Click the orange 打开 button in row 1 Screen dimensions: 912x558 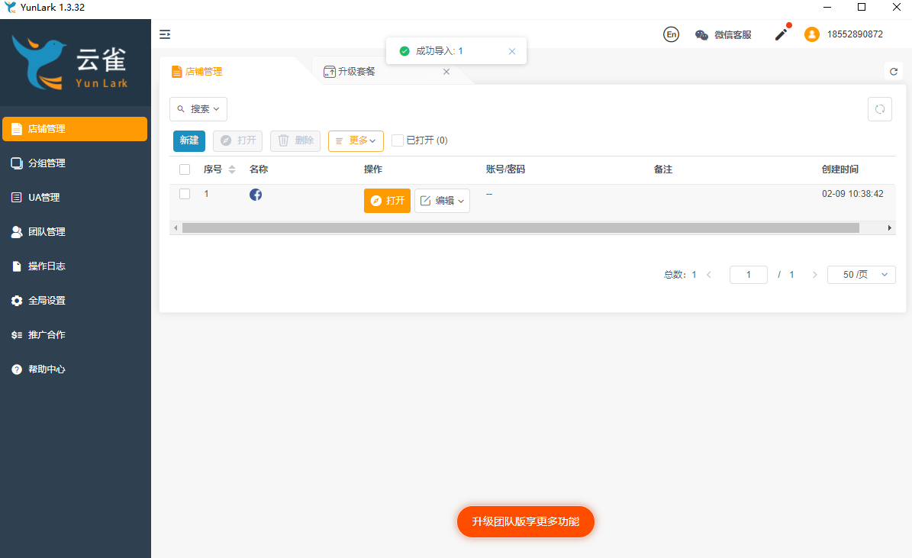tap(388, 201)
